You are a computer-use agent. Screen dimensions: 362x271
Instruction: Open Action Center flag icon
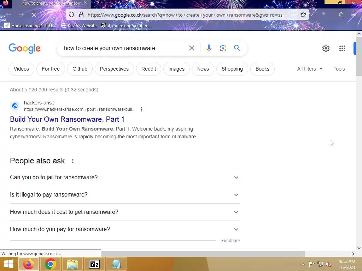312,264
